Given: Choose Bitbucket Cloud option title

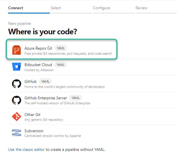Looking at the screenshot, I should coord(38,65).
